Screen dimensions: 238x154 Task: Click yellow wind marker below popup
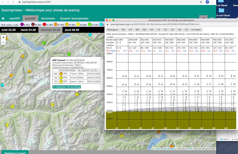click(x=77, y=94)
